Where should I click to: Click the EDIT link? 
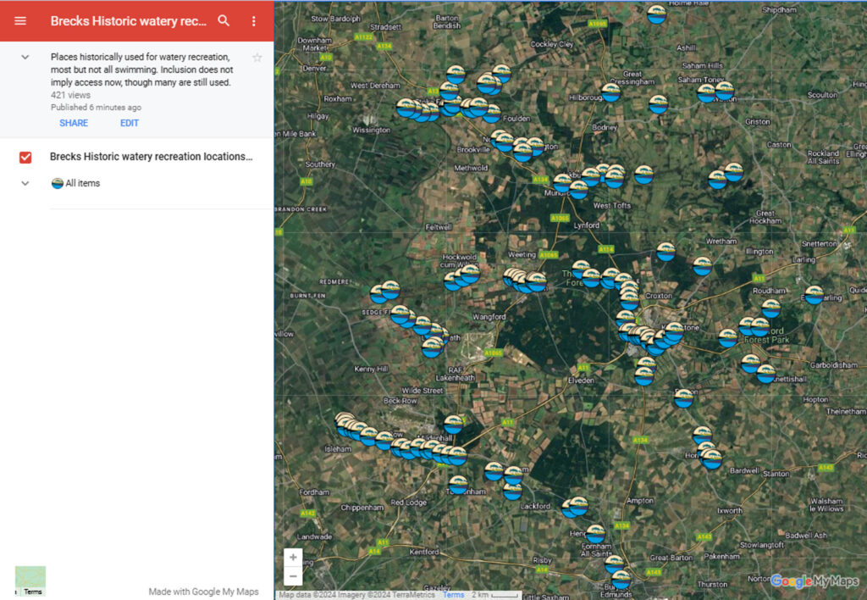tap(130, 123)
